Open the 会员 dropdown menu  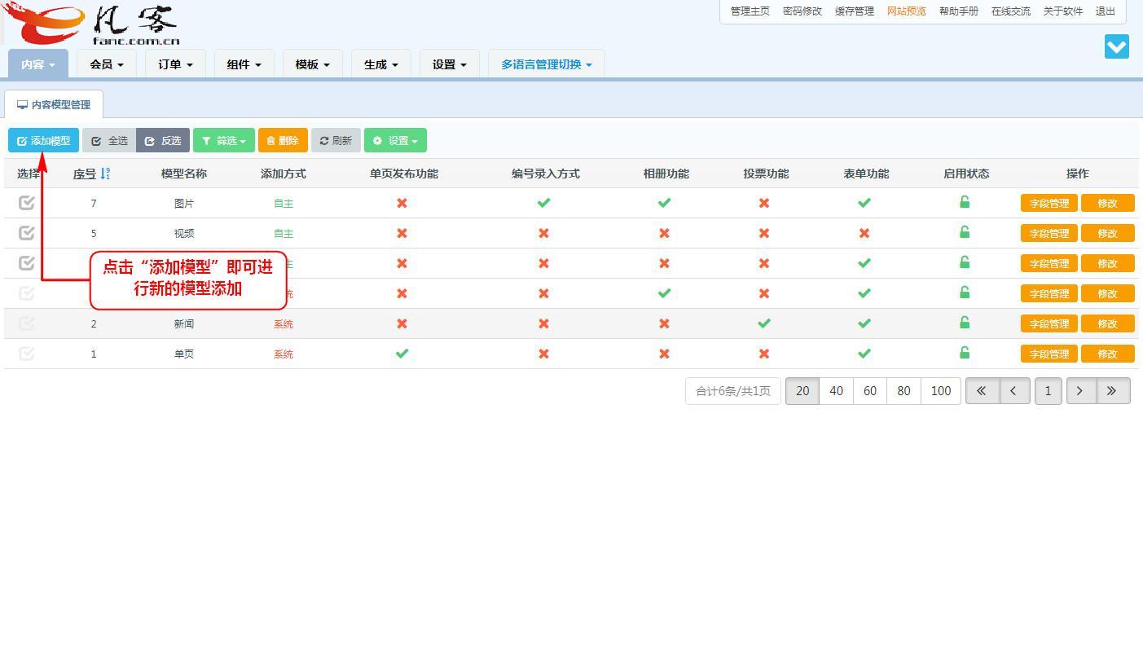(x=107, y=64)
